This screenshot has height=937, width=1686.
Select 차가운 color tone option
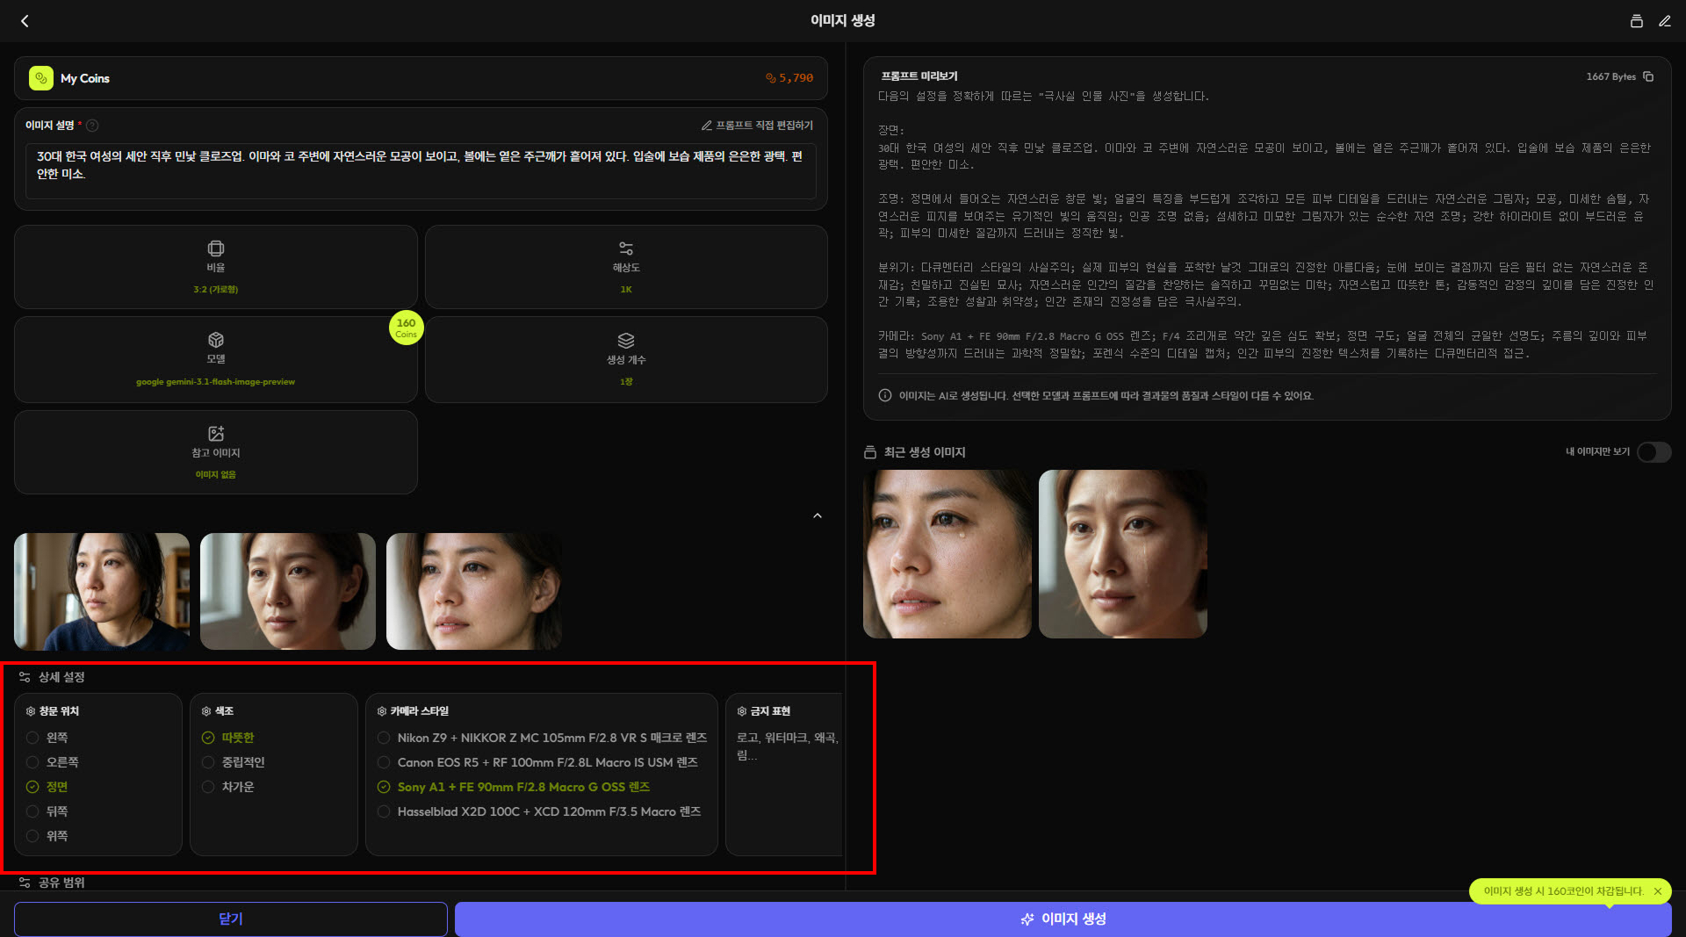[209, 787]
